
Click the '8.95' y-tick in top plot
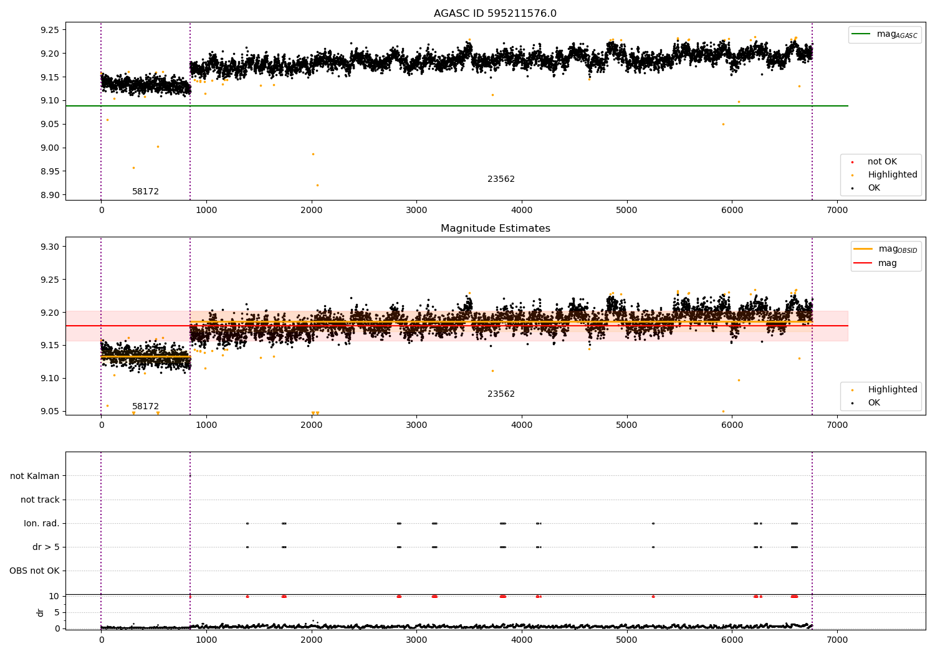[49, 172]
